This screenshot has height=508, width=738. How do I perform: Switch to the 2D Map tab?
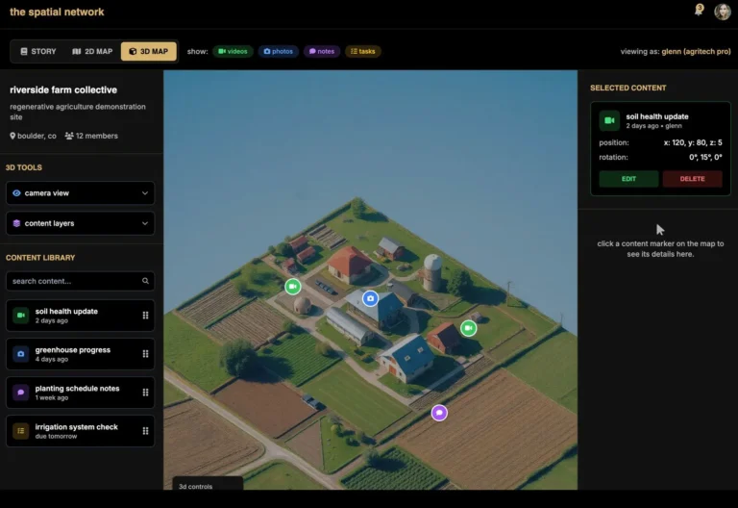92,51
